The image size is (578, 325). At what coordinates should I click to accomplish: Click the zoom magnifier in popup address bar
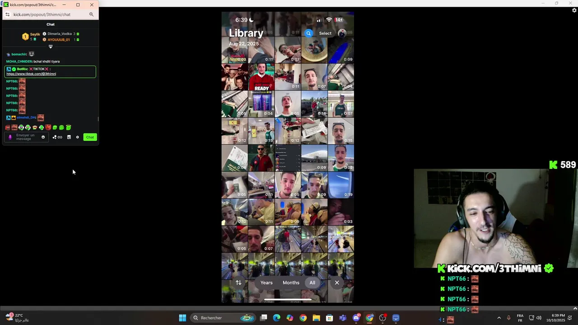pyautogui.click(x=91, y=14)
